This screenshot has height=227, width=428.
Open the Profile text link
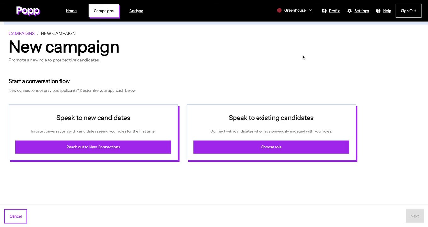pos(334,11)
